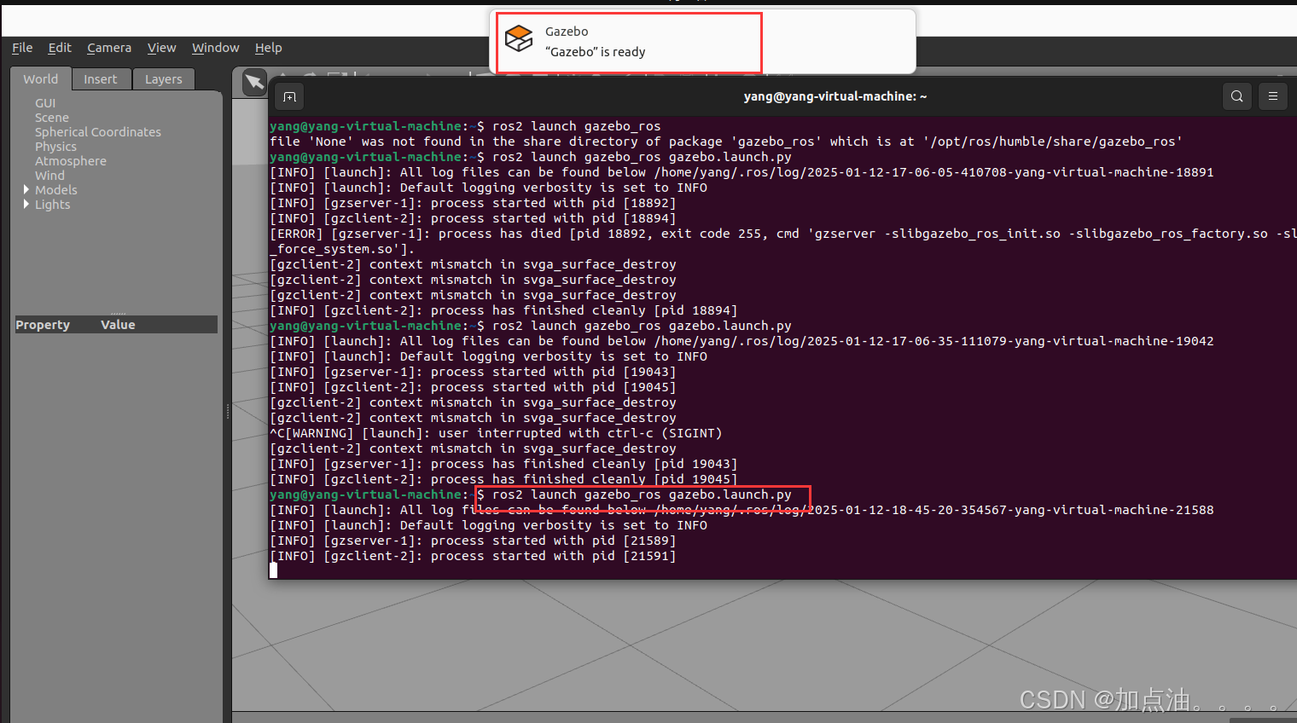This screenshot has height=723, width=1297.
Task: Expand the Lights tree node
Action: [x=26, y=204]
